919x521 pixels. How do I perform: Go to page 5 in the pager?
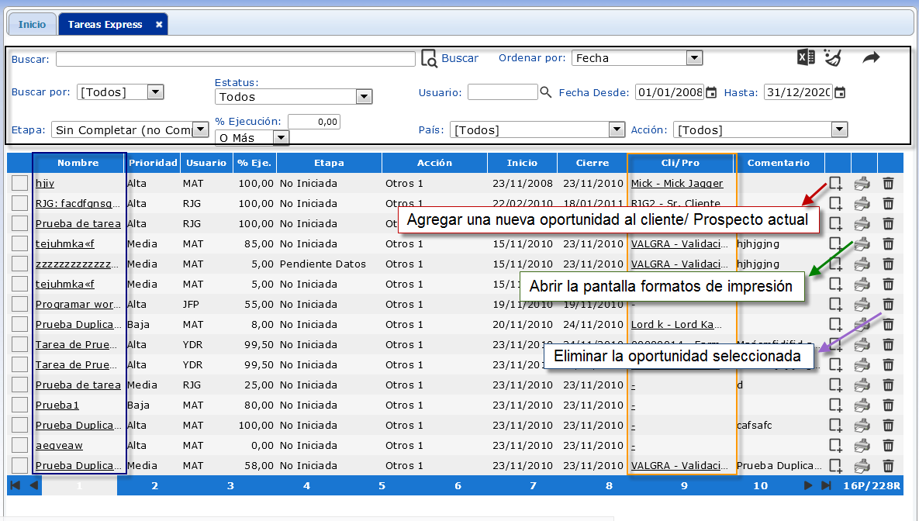(382, 486)
